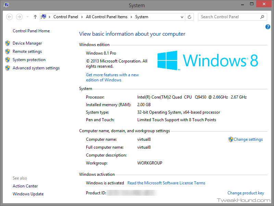Click Change product key

click(x=246, y=193)
